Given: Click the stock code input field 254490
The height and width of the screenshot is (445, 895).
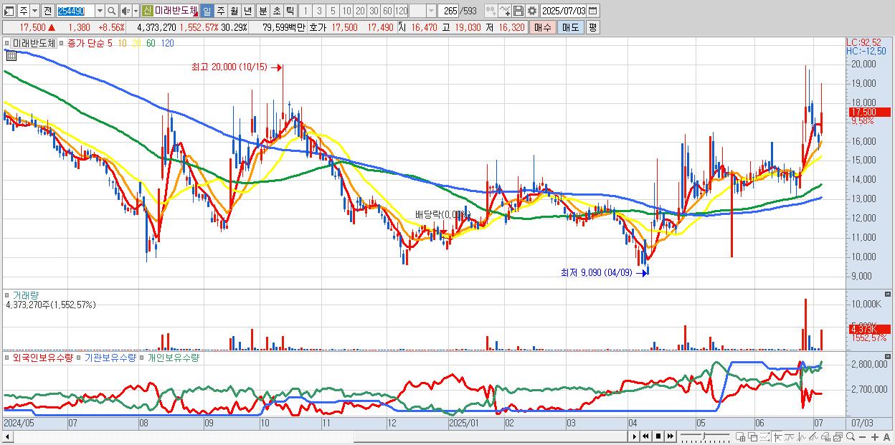Looking at the screenshot, I should click(x=75, y=11).
